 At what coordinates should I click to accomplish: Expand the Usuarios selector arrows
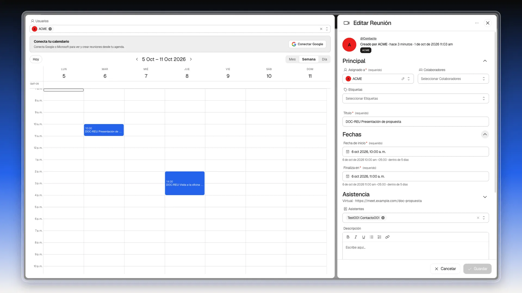pos(327,29)
